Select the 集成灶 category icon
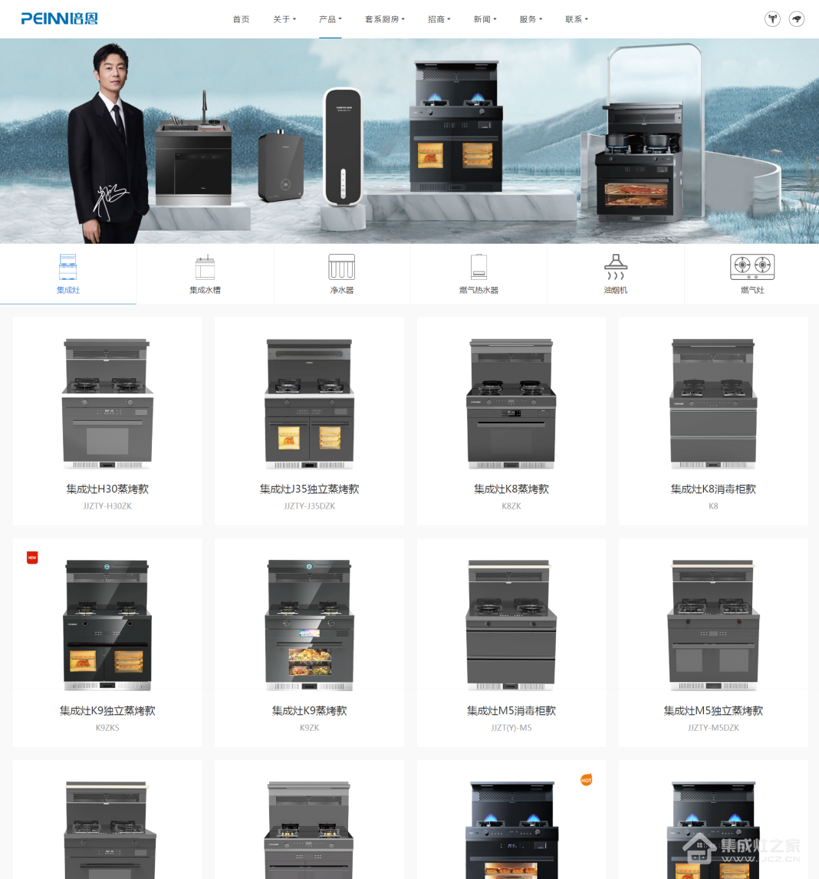This screenshot has height=879, width=819. click(x=67, y=267)
